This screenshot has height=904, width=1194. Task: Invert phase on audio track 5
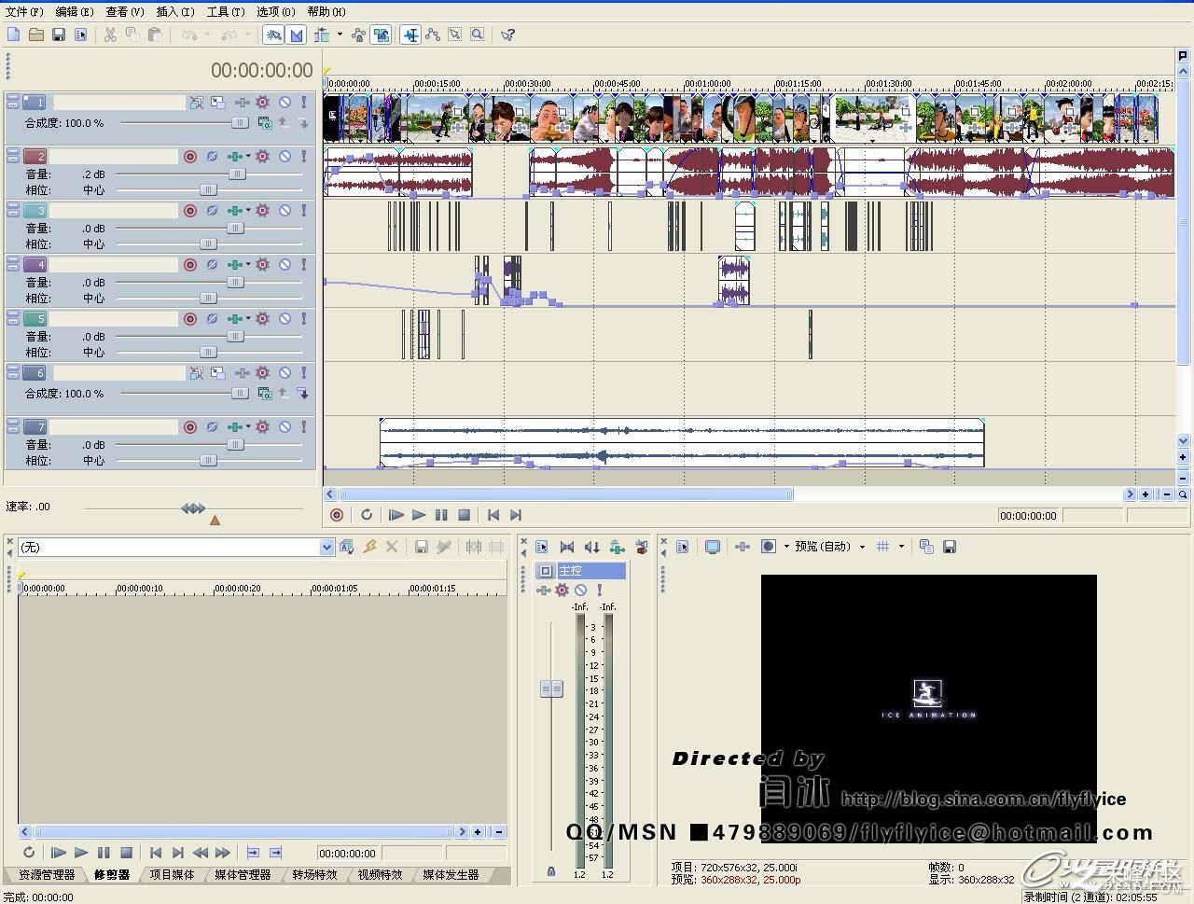pos(212,319)
